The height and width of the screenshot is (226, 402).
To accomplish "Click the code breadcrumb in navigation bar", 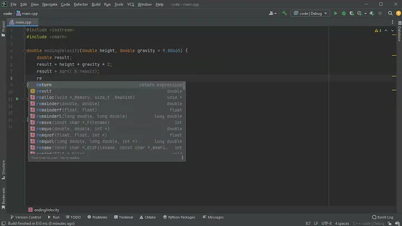I will 7,13.
